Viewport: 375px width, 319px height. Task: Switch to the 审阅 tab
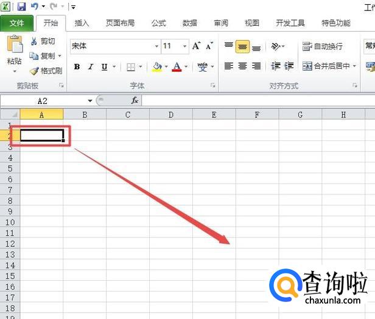[221, 23]
